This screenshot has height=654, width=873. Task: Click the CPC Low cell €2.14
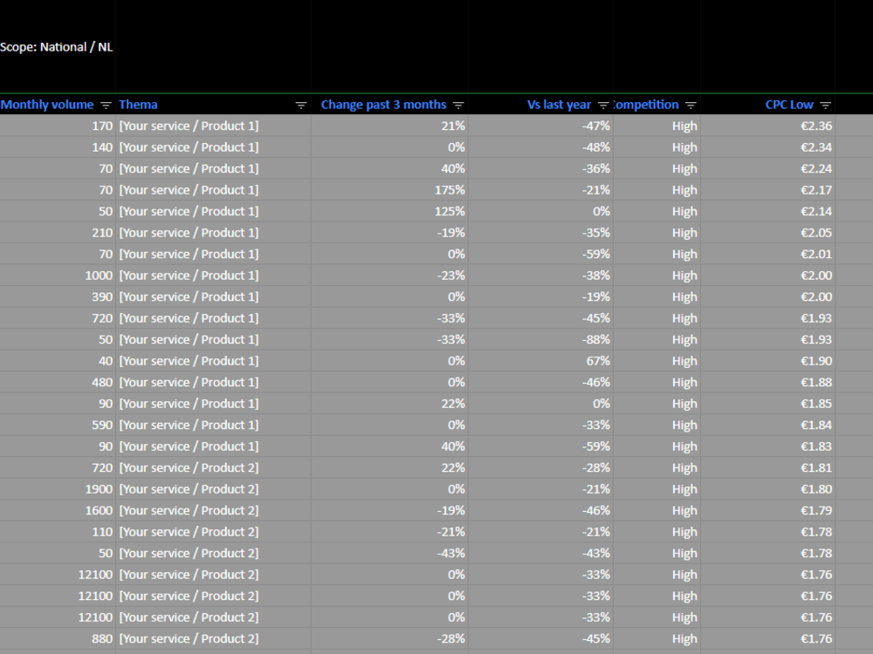[x=767, y=211]
